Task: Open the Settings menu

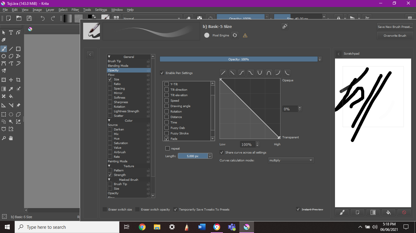Action: [101, 10]
